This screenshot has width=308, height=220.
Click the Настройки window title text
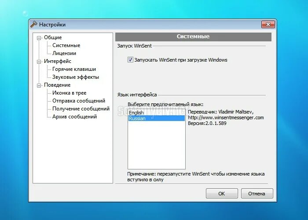52,25
